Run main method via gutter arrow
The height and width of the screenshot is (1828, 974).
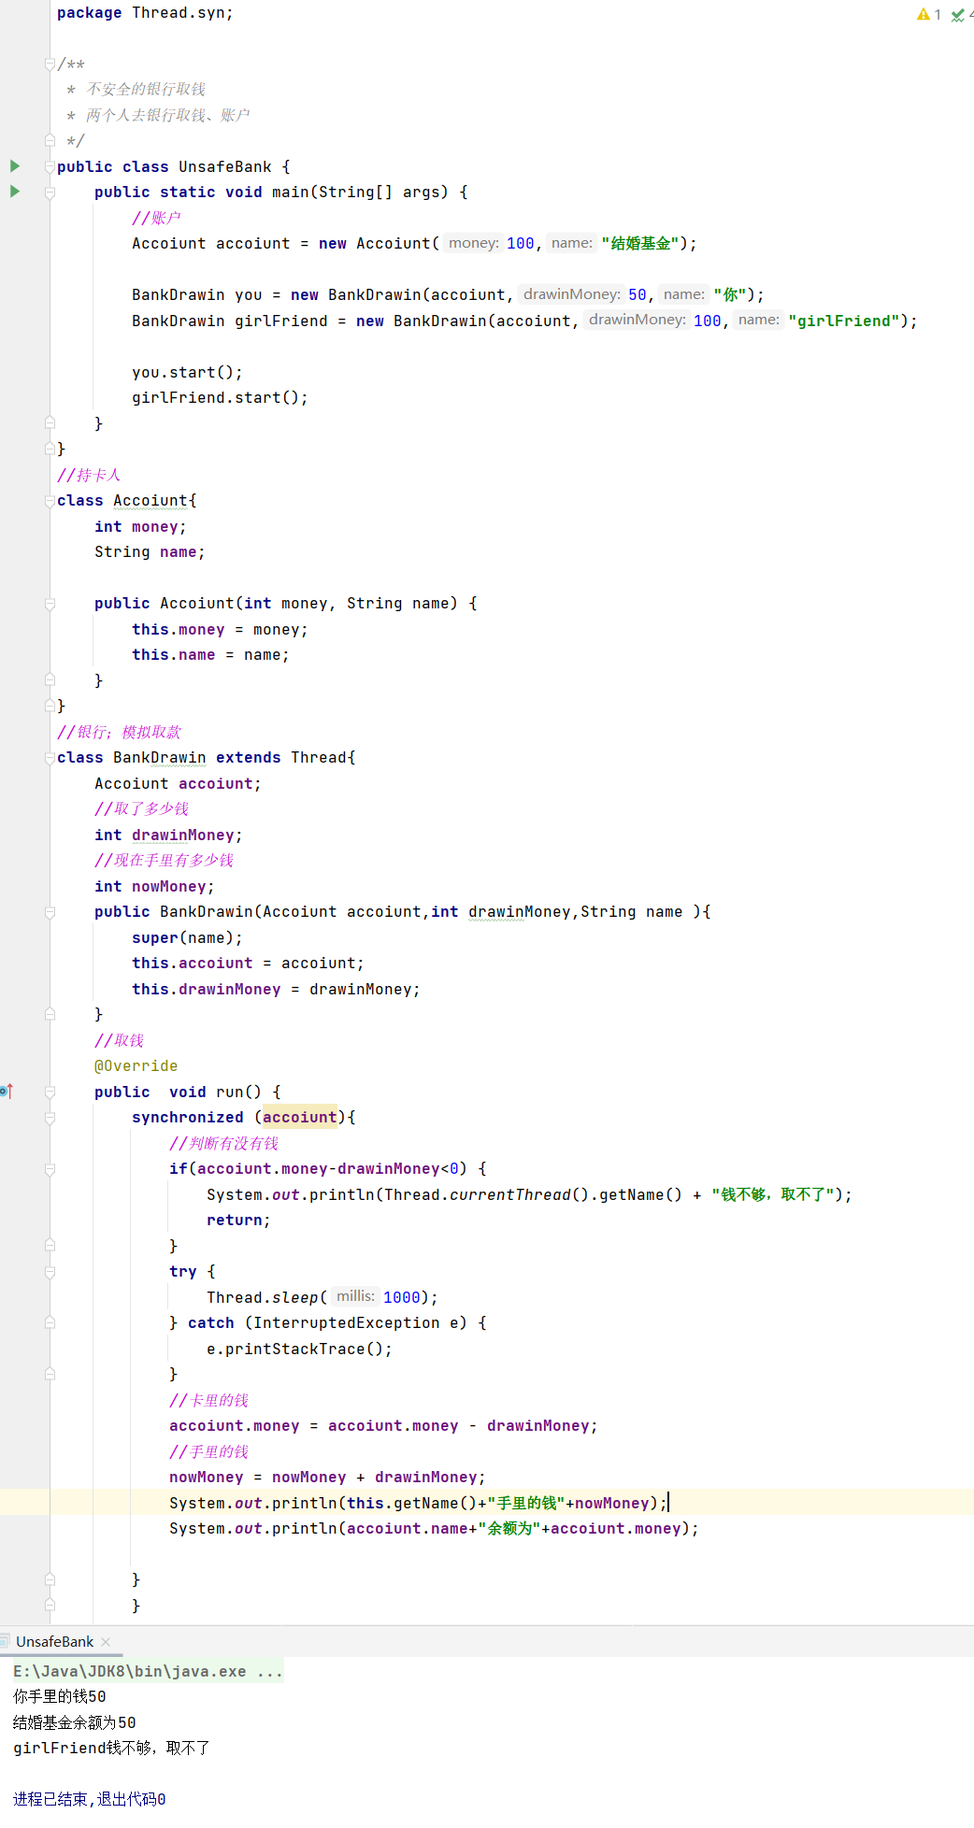point(15,191)
